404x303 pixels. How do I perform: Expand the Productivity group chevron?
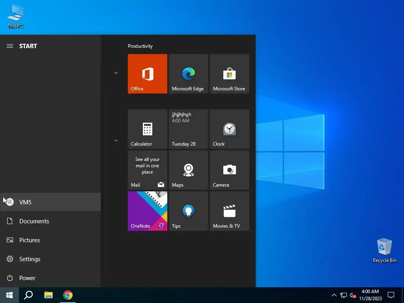[x=116, y=73]
